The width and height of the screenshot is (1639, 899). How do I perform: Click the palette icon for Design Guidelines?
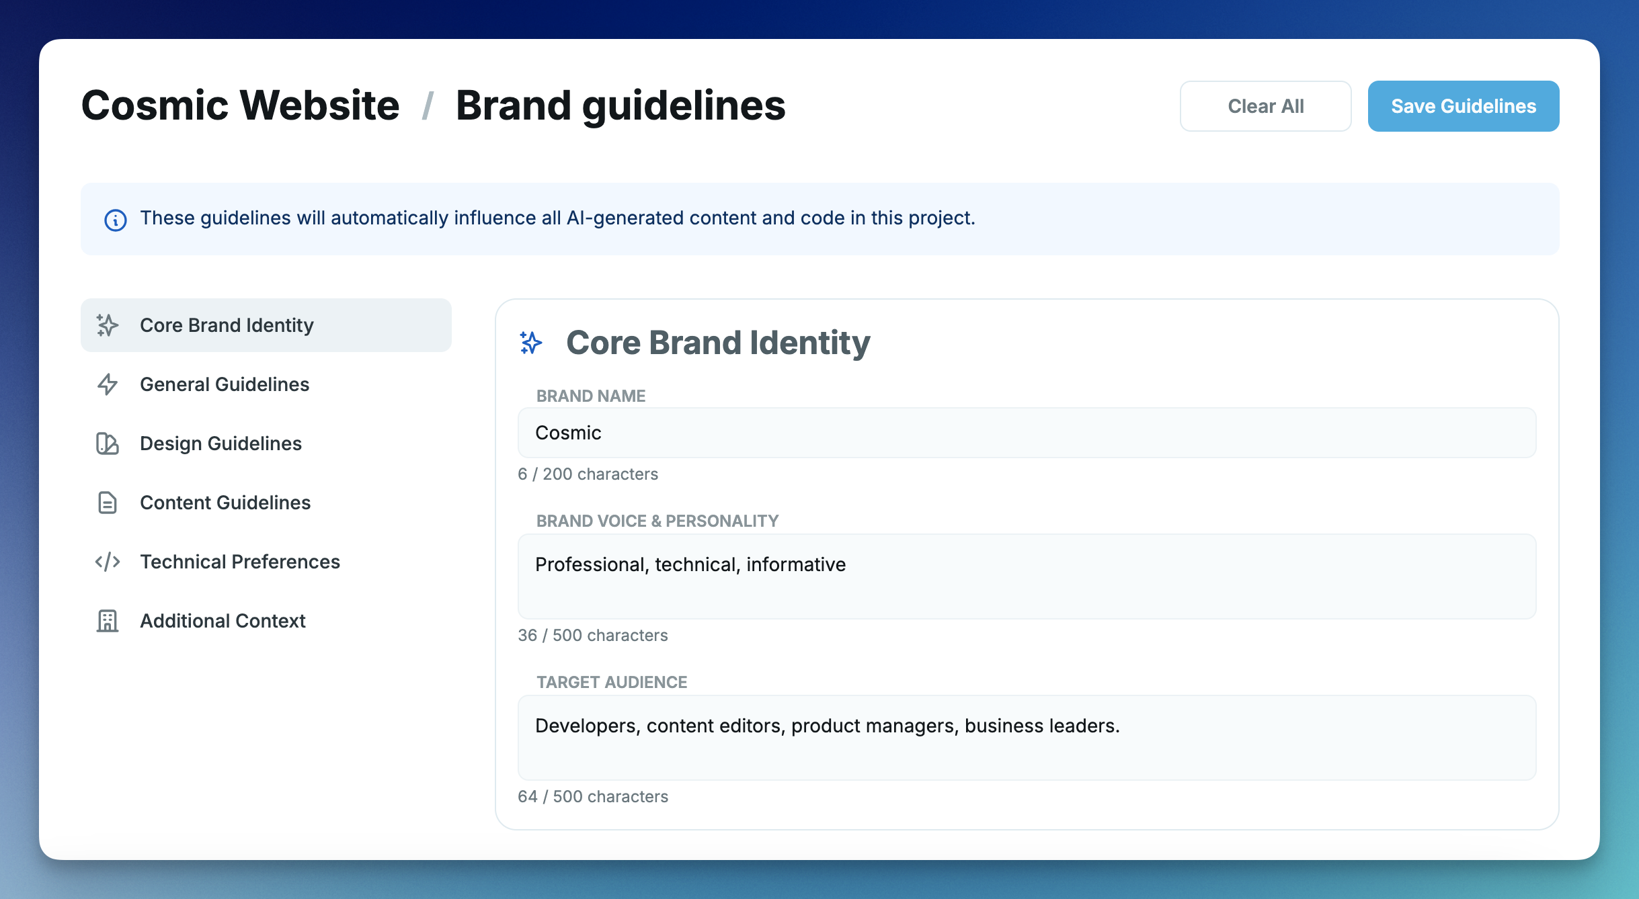[x=108, y=443]
